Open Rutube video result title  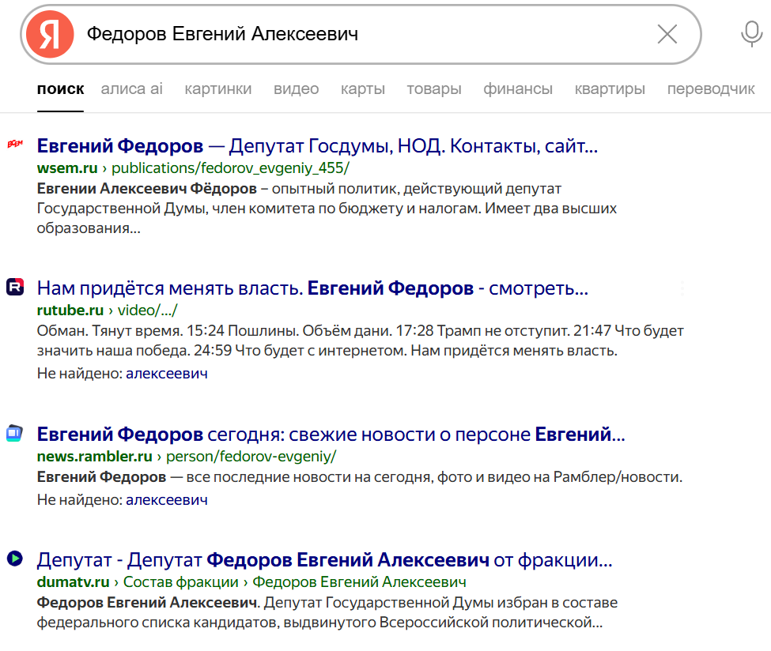312,288
